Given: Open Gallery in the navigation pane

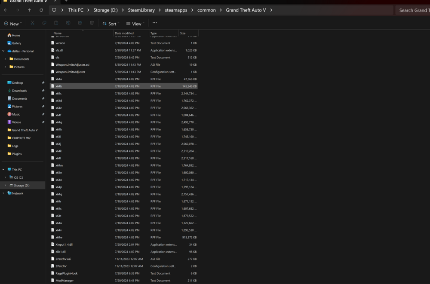Looking at the screenshot, I should (x=14, y=43).
